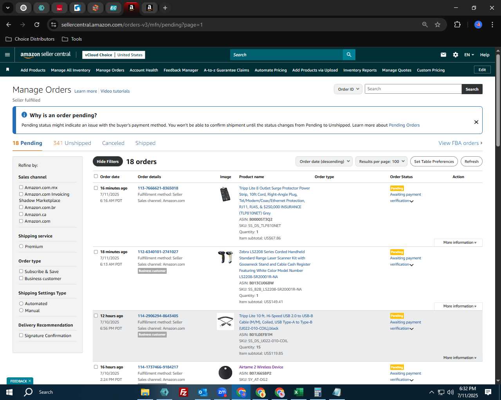Open the tab search dropdown arrow in Chrome

click(x=7, y=8)
